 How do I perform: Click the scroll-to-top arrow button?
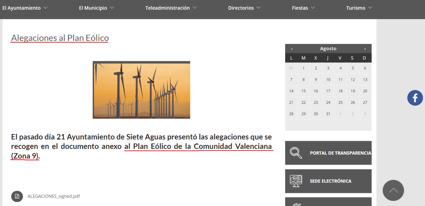click(393, 190)
